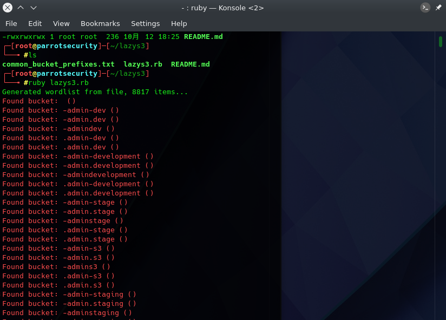Image resolution: width=446 pixels, height=320 pixels.
Task: Open the Edit menu
Action: 35,24
